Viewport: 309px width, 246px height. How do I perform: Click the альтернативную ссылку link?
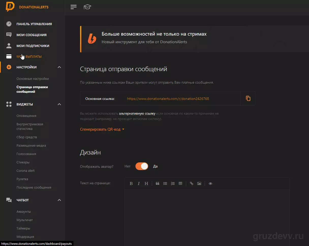(137, 114)
